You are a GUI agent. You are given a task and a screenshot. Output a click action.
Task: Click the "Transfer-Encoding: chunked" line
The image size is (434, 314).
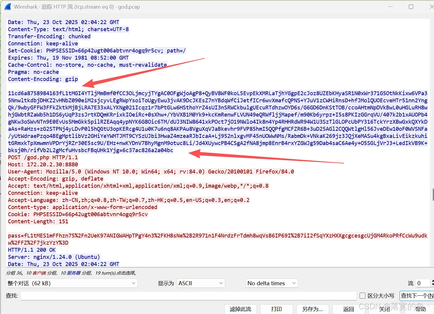pyautogui.click(x=49, y=36)
